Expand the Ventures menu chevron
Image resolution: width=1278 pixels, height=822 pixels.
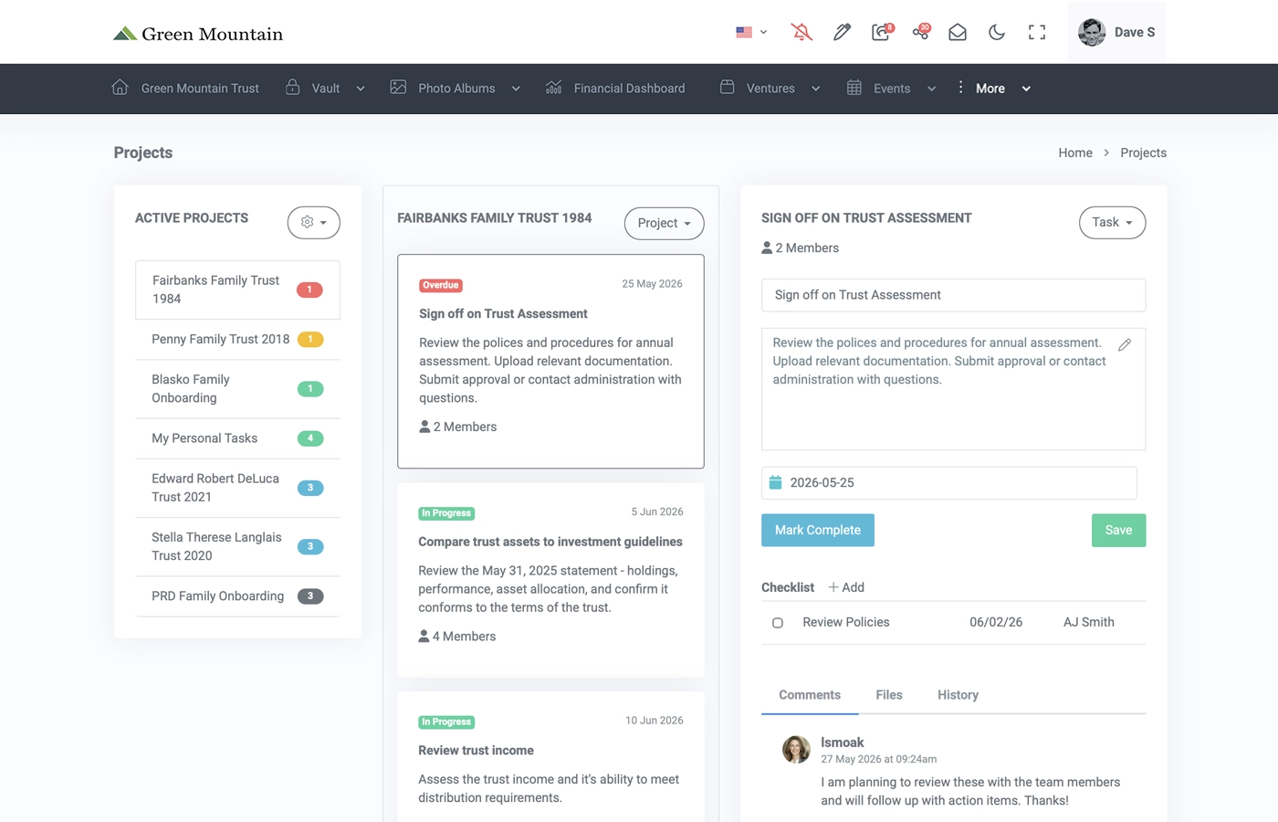point(815,89)
